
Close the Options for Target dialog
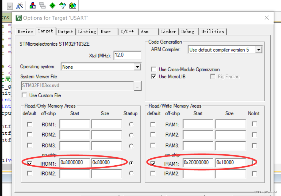click(x=267, y=18)
